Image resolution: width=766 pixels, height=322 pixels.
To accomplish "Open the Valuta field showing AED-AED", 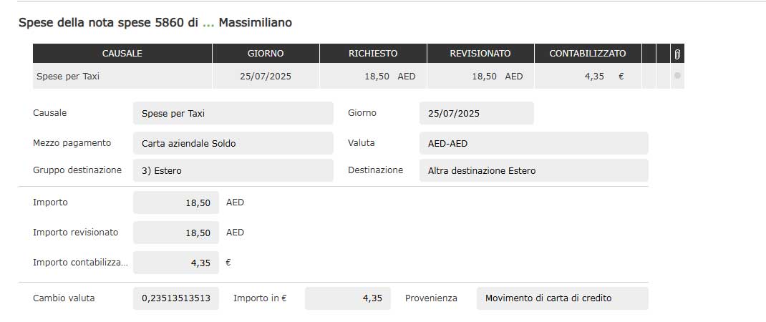I will click(x=533, y=143).
